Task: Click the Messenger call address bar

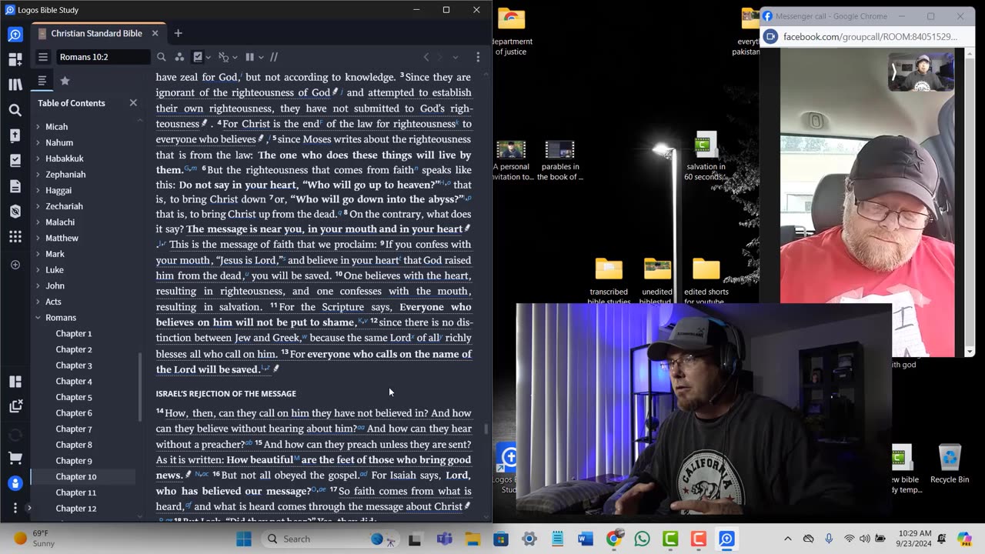Action: point(870,36)
